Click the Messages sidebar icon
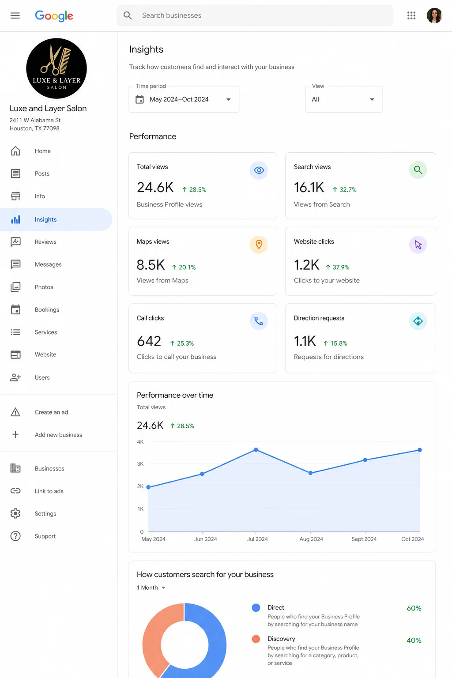This screenshot has height=678, width=452. point(15,264)
